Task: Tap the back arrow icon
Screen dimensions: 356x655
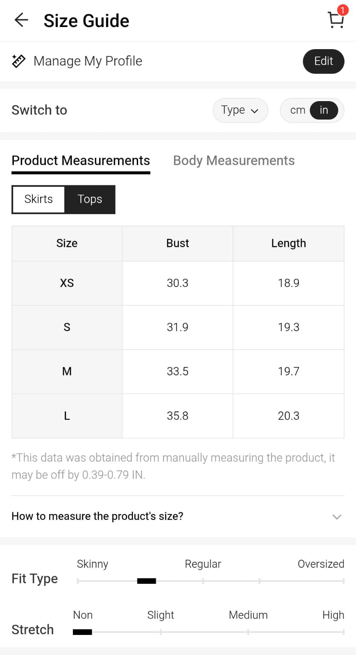Action: (21, 20)
